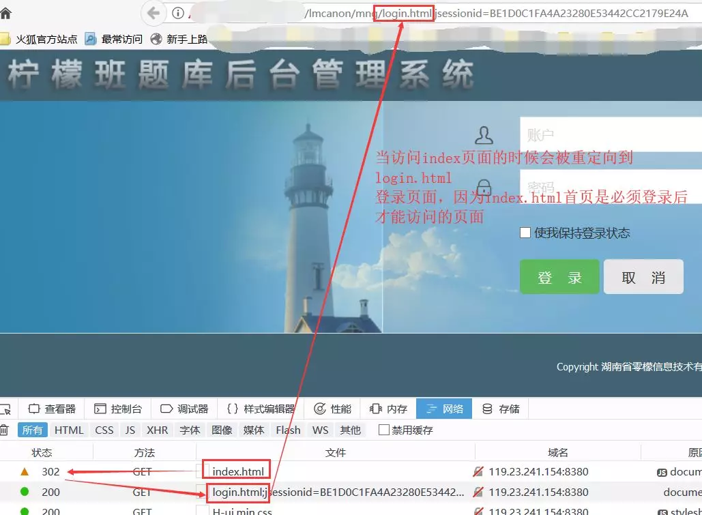Click the browser back arrow button
Image resolution: width=702 pixels, height=515 pixels.
tap(154, 13)
